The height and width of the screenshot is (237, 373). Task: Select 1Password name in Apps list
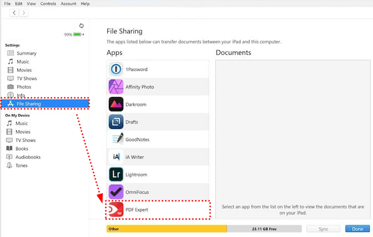click(137, 70)
